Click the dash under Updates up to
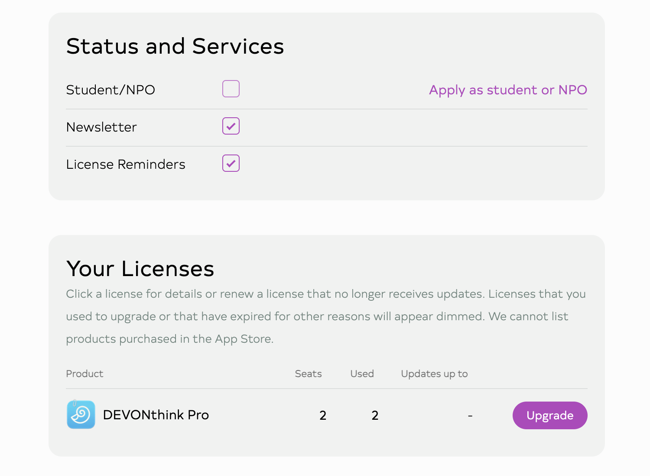 click(470, 416)
